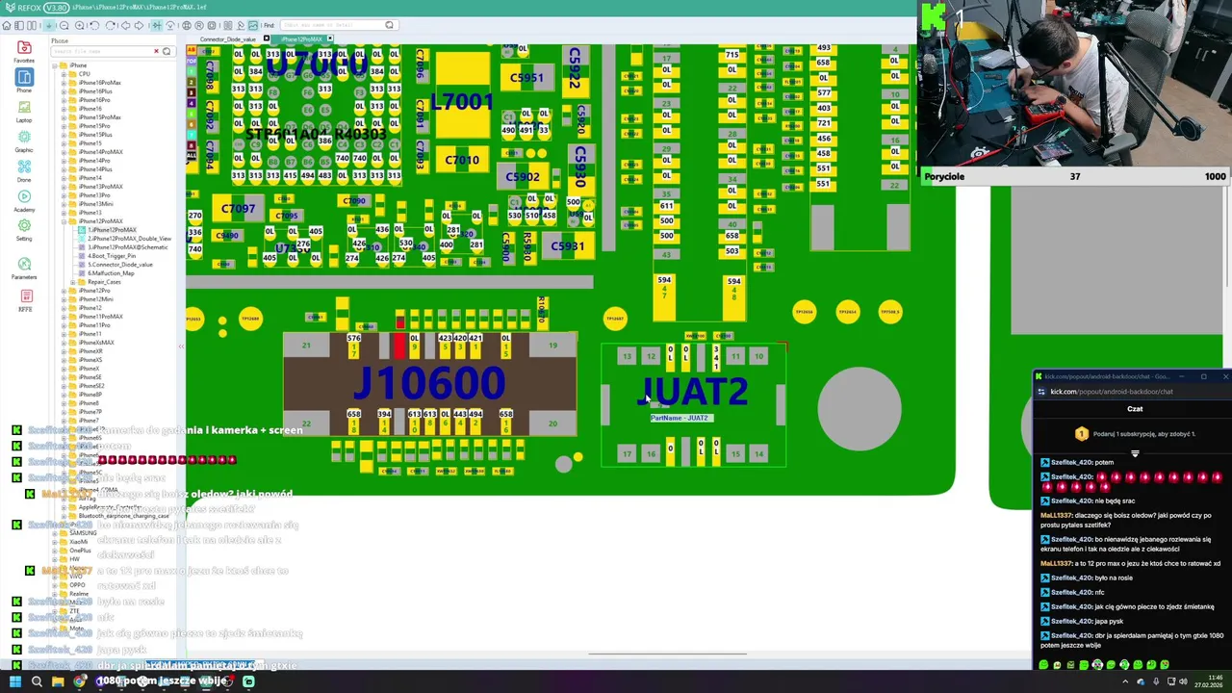
Task: Close the Connector_Diode_value tab
Action: click(x=267, y=38)
